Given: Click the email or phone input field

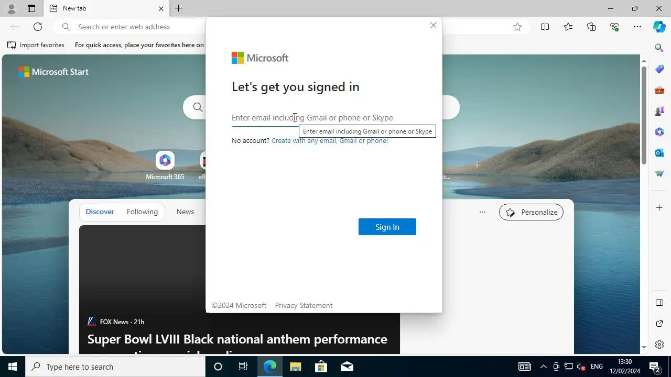Looking at the screenshot, I should point(324,118).
